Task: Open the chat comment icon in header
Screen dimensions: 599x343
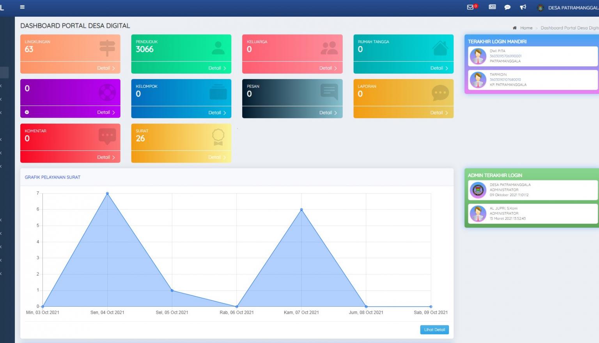Action: point(507,7)
